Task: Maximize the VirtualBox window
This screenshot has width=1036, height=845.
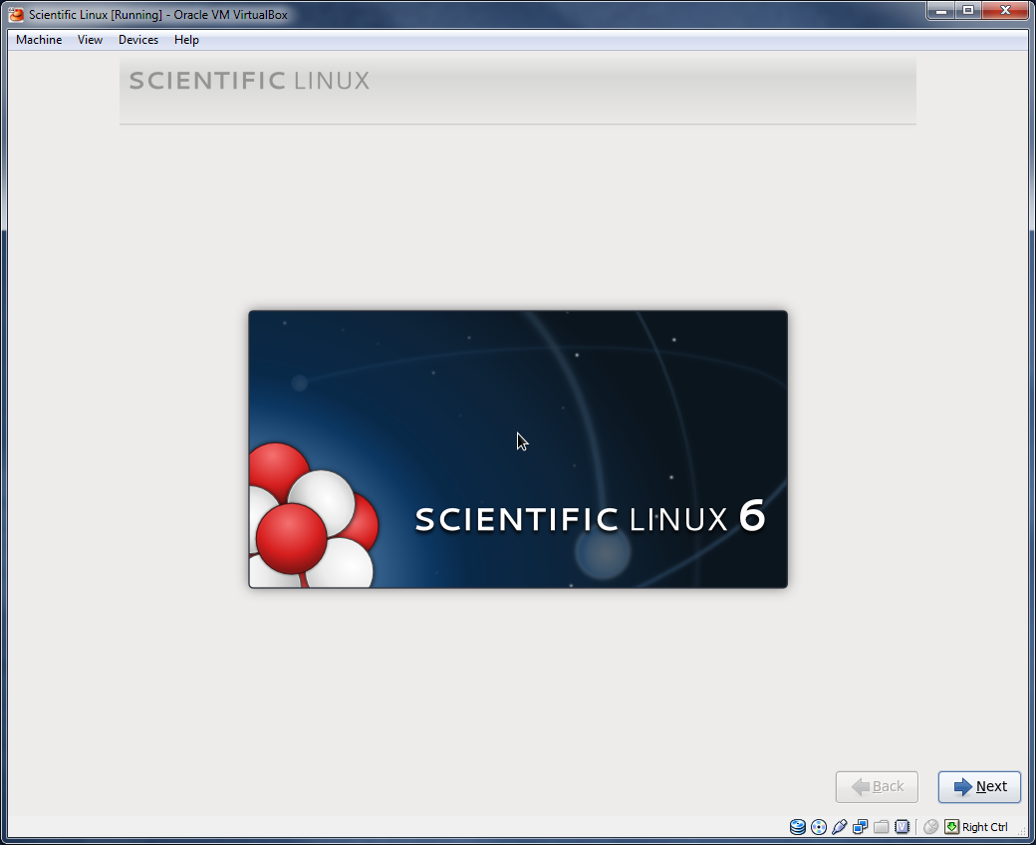Action: [968, 11]
